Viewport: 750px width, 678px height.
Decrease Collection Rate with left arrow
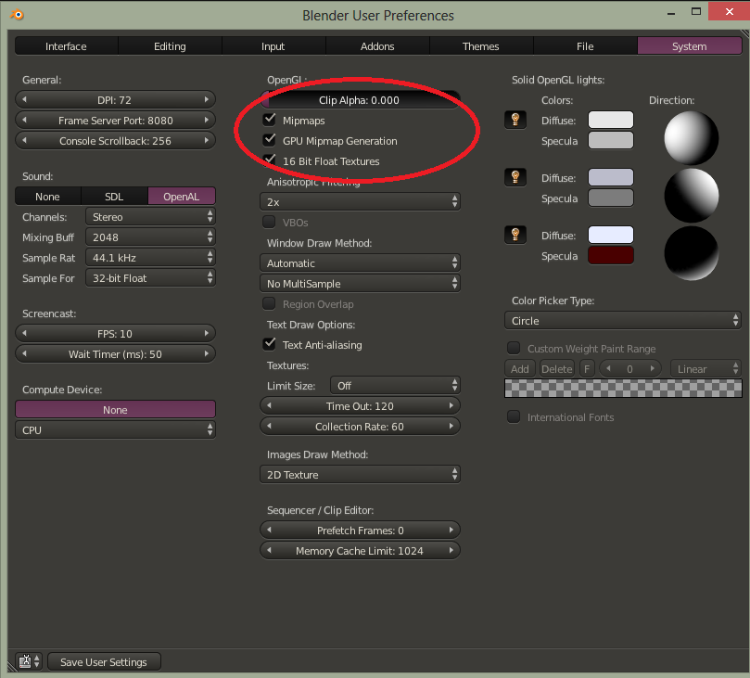coord(269,427)
